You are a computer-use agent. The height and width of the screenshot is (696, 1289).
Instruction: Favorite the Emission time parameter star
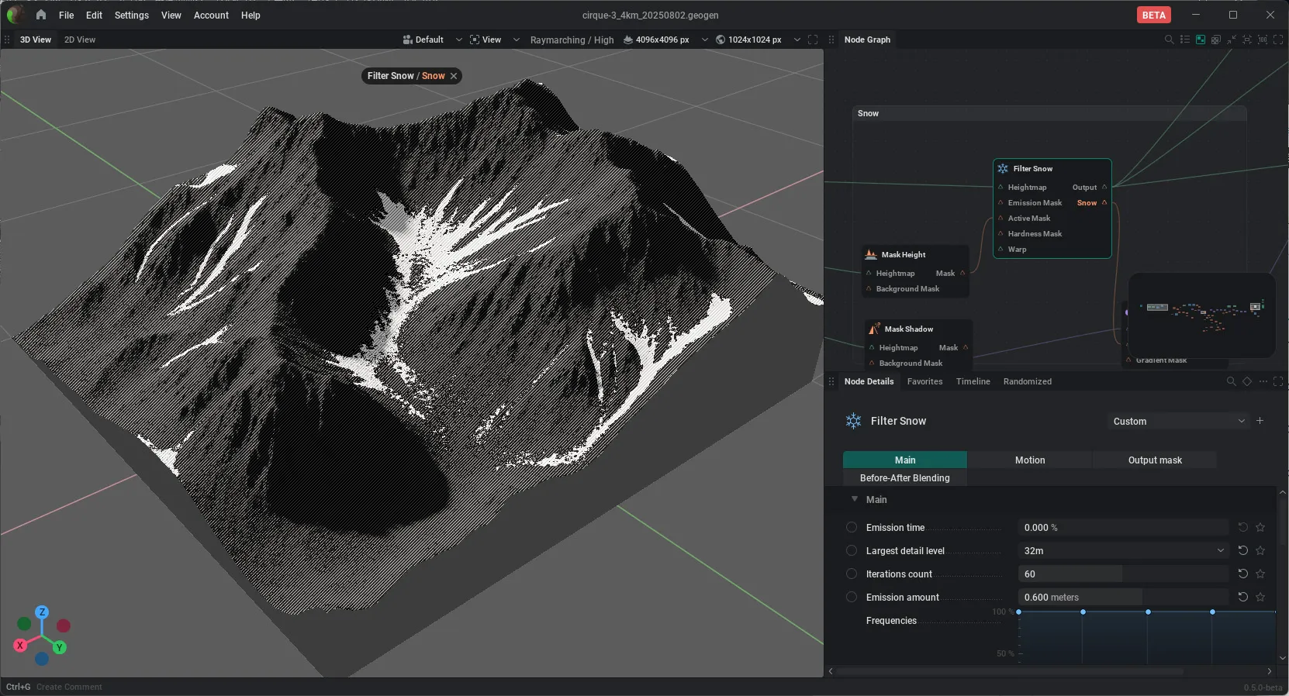[x=1260, y=528]
